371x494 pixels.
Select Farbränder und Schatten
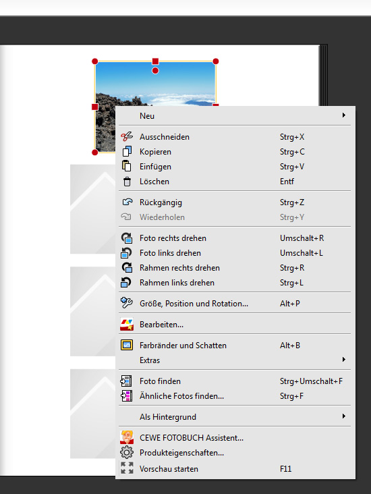click(x=235, y=346)
